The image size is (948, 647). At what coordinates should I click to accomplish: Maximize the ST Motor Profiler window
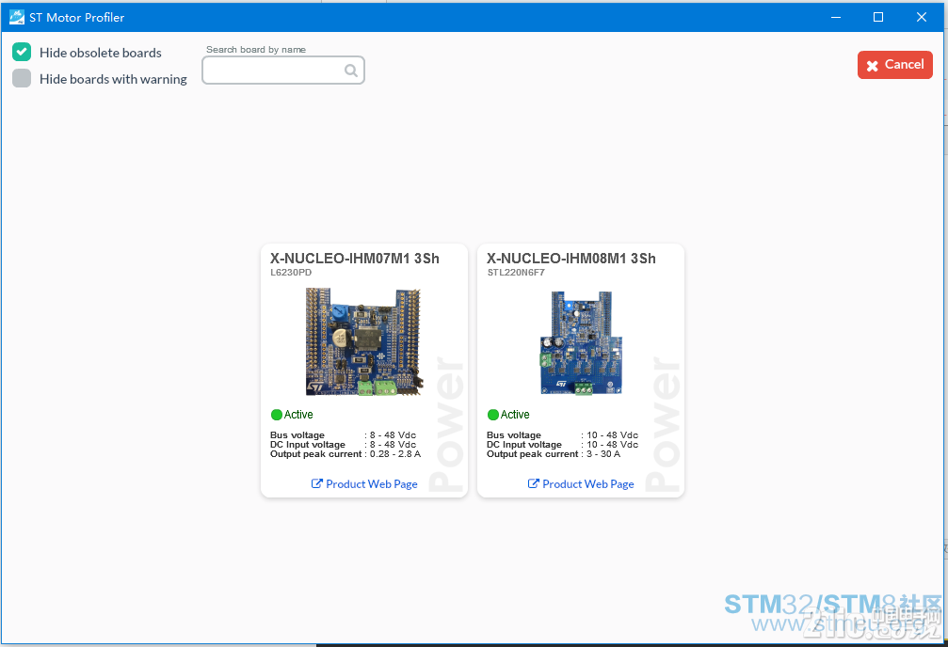tap(878, 17)
